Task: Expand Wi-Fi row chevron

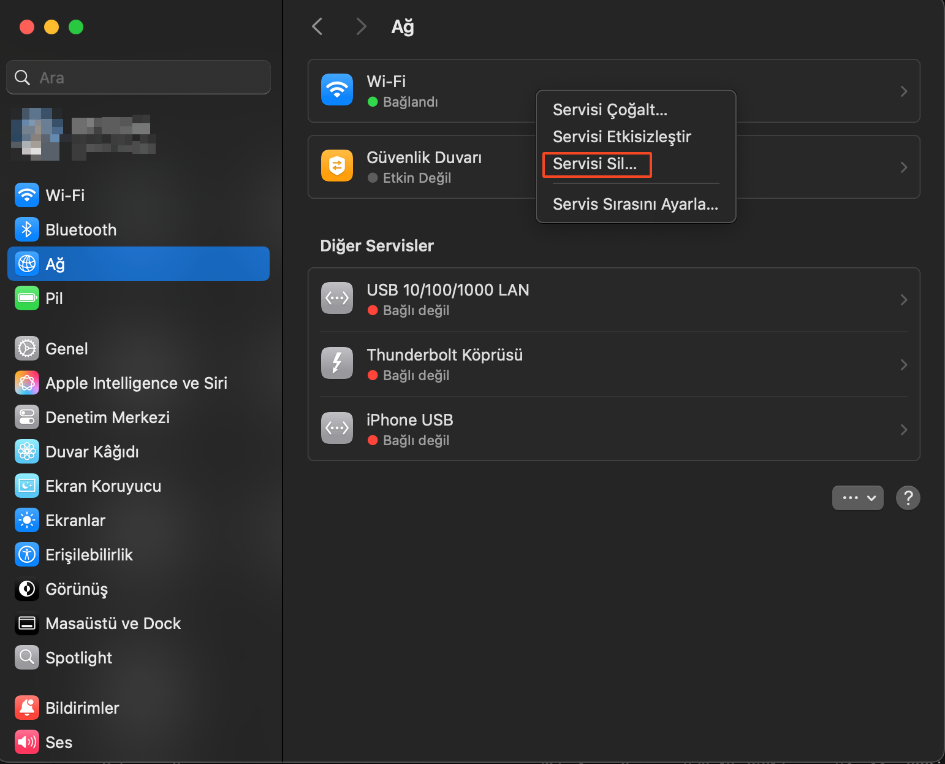Action: [904, 91]
